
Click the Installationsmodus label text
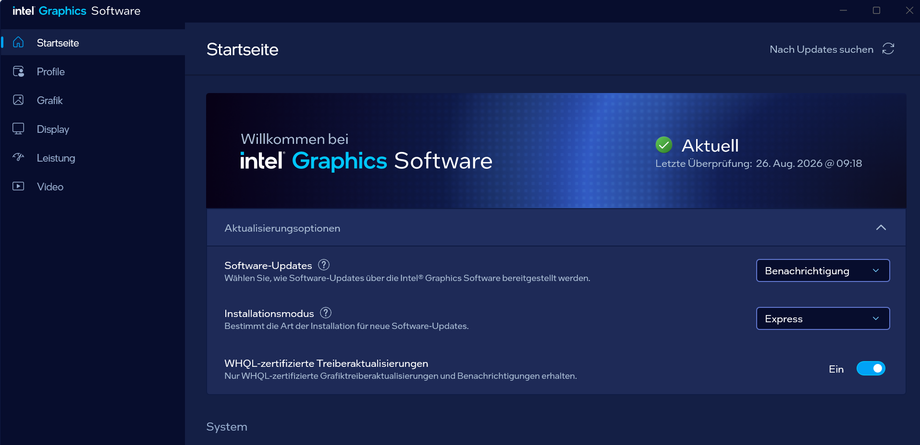269,314
